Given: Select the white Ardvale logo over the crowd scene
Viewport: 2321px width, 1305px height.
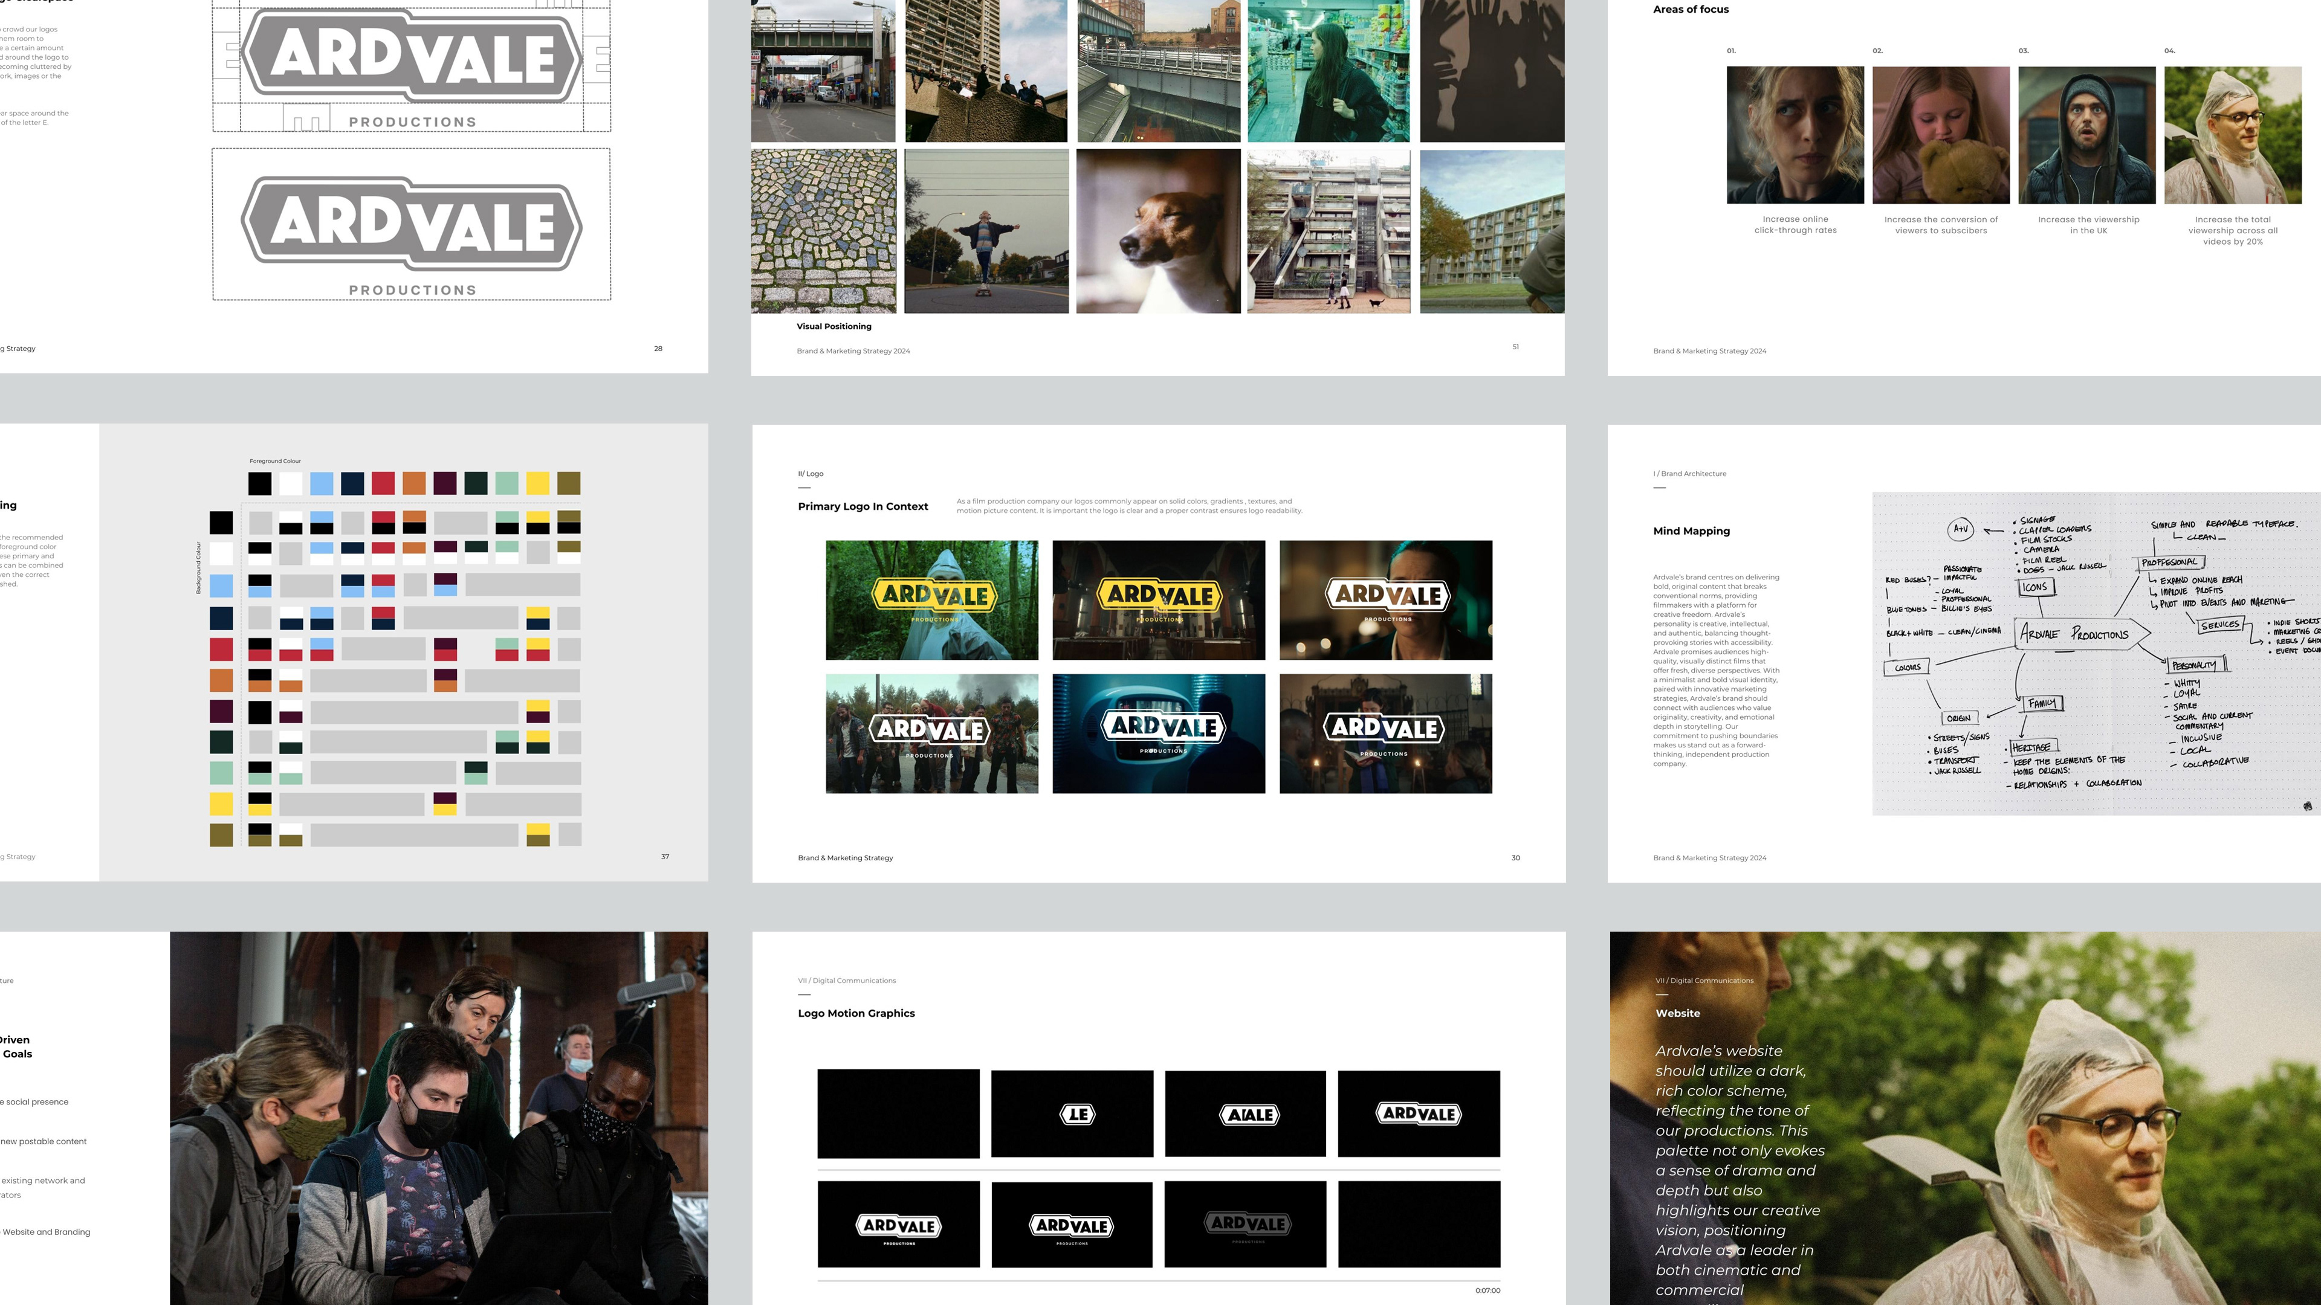Looking at the screenshot, I should [931, 733].
